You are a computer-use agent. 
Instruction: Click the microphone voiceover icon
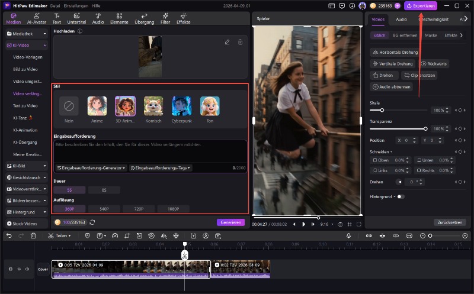tap(349, 235)
